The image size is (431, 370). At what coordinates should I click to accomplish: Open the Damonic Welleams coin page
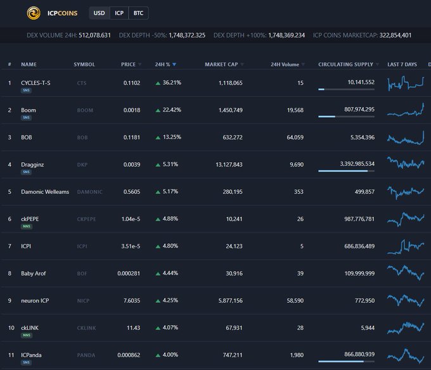coord(45,192)
